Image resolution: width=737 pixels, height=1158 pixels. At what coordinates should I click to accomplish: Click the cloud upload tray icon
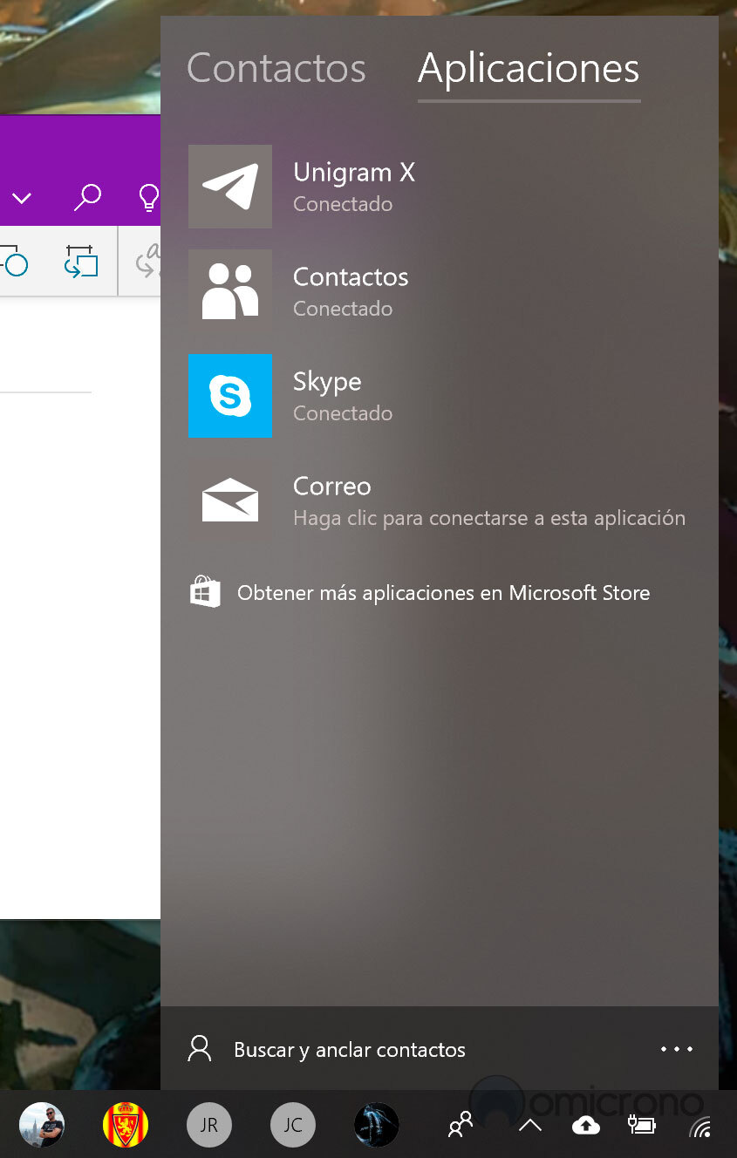586,1126
